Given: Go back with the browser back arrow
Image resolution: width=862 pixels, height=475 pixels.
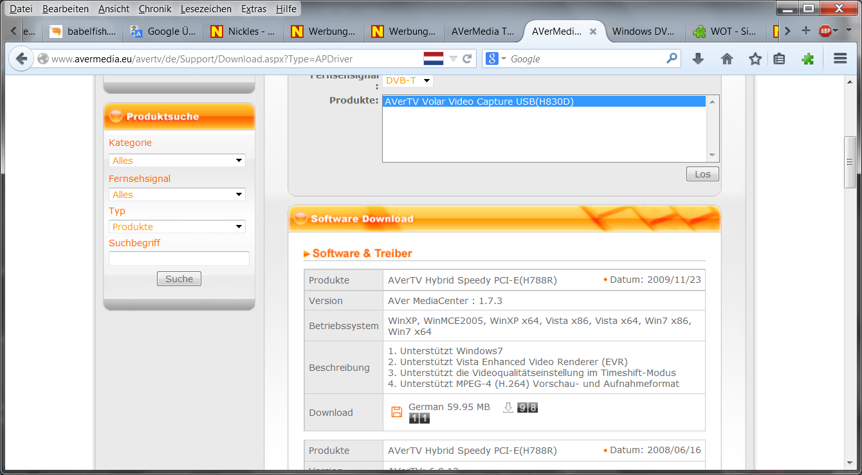Looking at the screenshot, I should (21, 58).
